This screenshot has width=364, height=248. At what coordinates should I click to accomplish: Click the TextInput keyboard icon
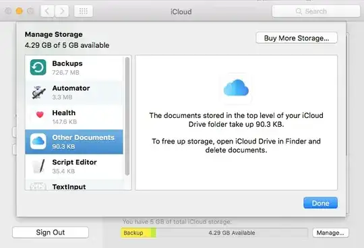pyautogui.click(x=38, y=187)
